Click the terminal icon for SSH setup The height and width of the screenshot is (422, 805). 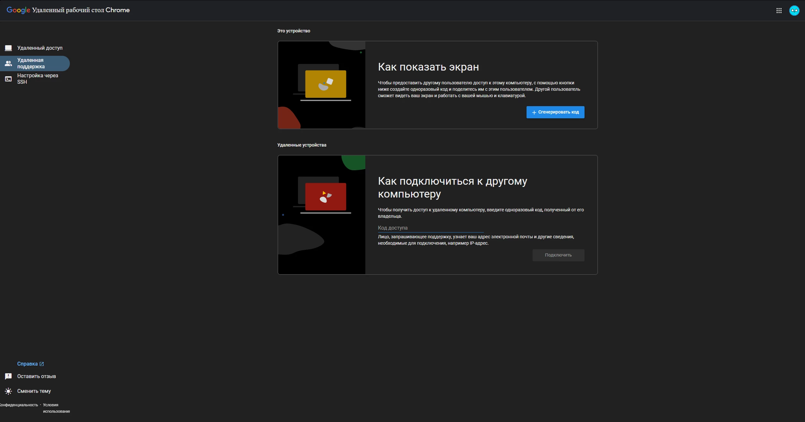[8, 79]
